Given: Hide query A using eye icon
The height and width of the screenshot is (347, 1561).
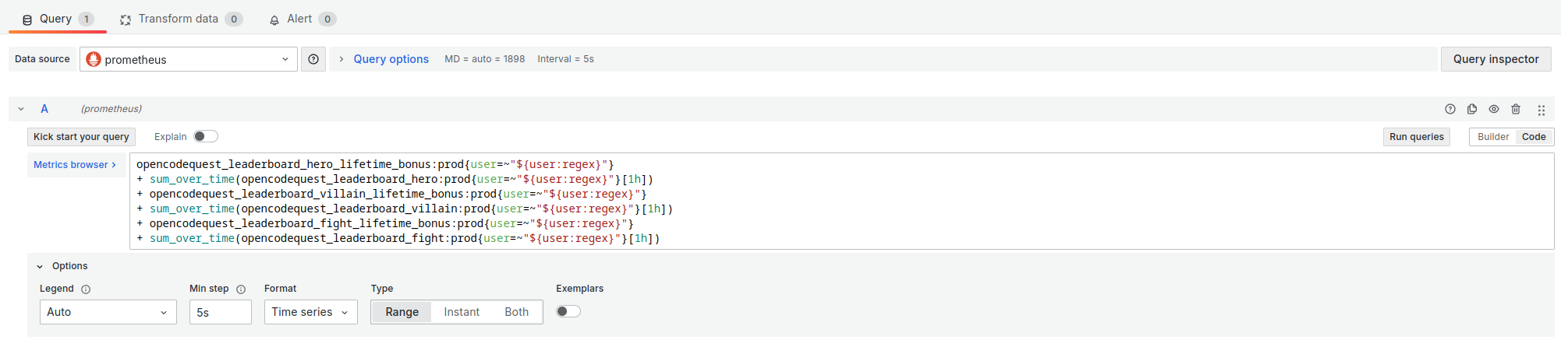Looking at the screenshot, I should pos(1494,109).
